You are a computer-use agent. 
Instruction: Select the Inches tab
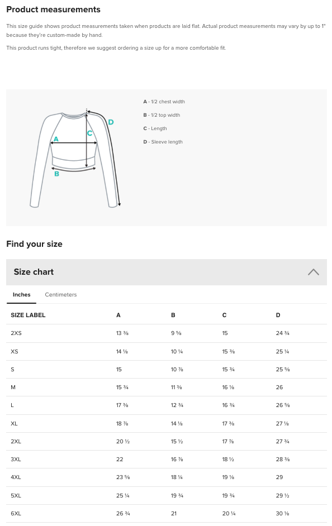pyautogui.click(x=21, y=295)
